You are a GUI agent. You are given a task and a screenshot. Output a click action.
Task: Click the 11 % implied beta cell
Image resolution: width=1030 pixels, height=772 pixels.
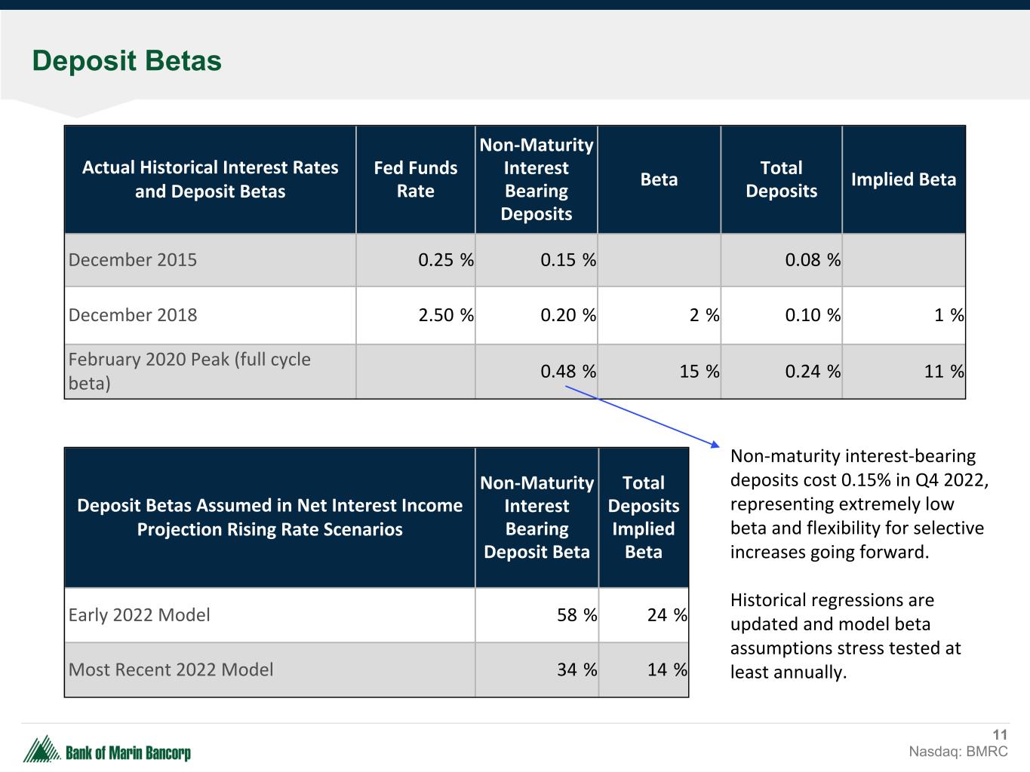coord(943,372)
